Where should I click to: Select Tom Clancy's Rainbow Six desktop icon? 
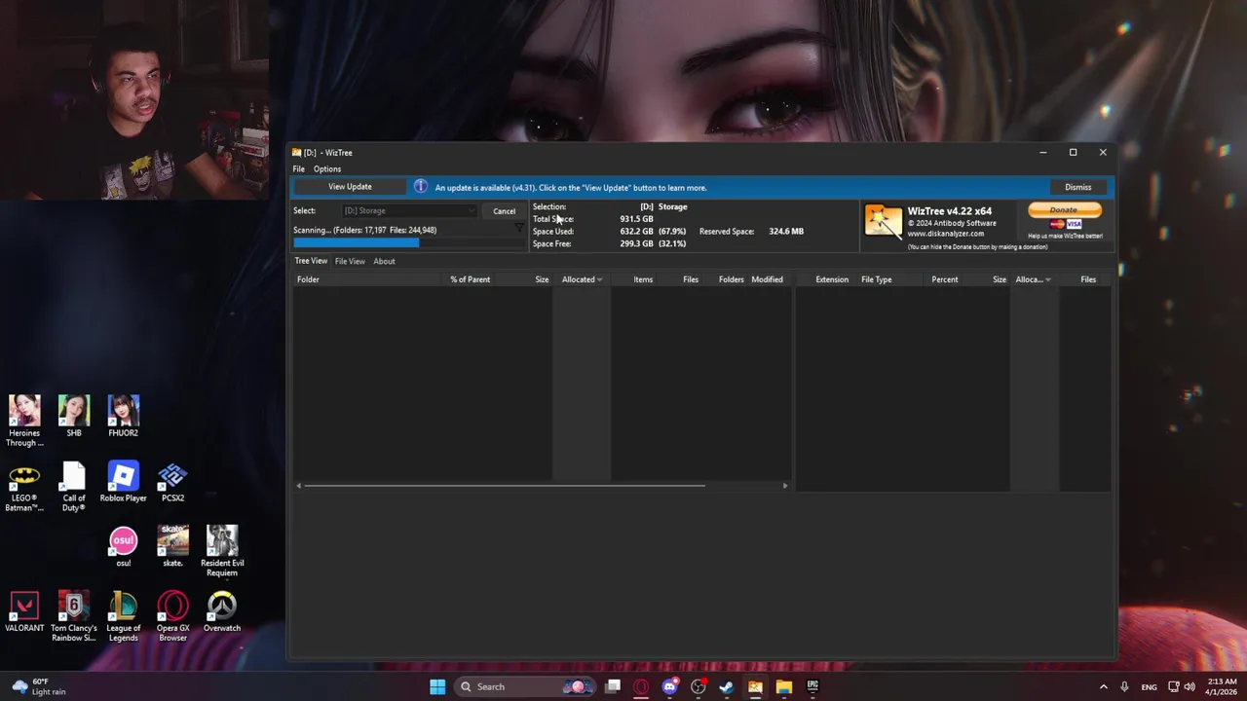pyautogui.click(x=74, y=616)
